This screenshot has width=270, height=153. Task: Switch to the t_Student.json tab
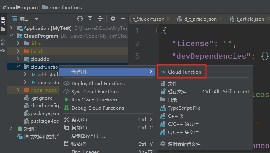[149, 19]
